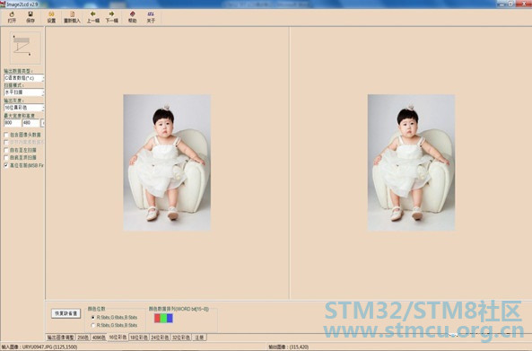Go to next image with 下一幅 arrow
Viewport: 532px width, 351px height.
(x=111, y=17)
